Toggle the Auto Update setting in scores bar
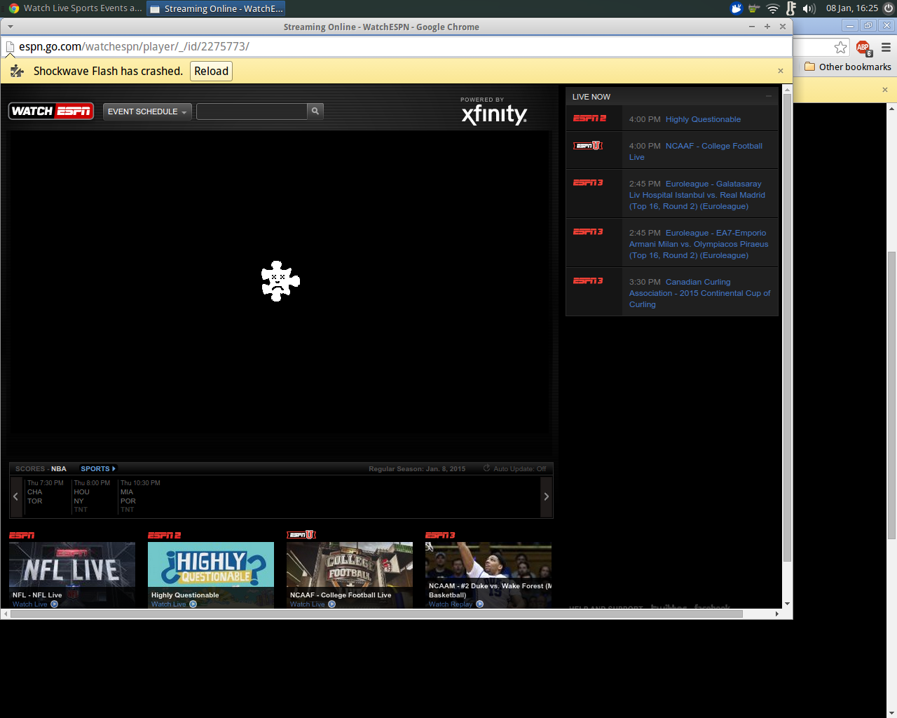The image size is (897, 718). (x=514, y=468)
